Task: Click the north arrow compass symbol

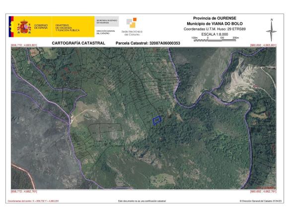Action: (271, 30)
